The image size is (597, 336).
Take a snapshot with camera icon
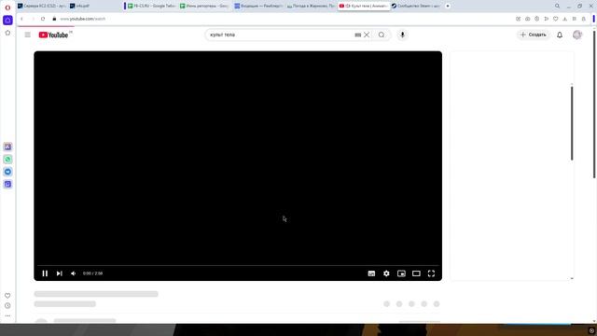tap(528, 19)
